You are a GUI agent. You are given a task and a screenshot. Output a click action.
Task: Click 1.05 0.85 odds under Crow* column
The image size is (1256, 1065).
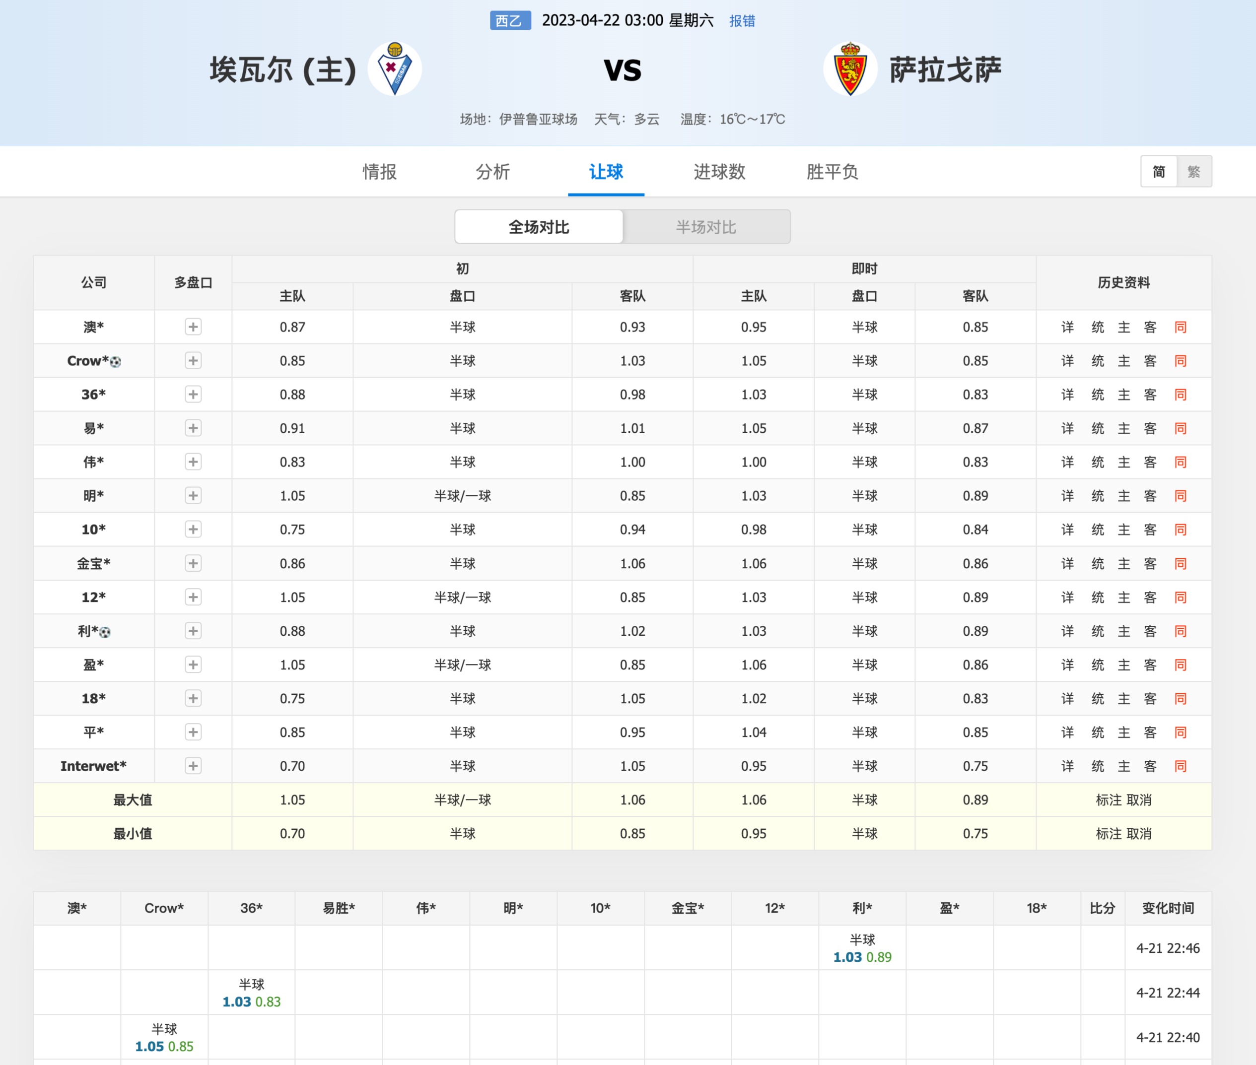click(x=164, y=1046)
